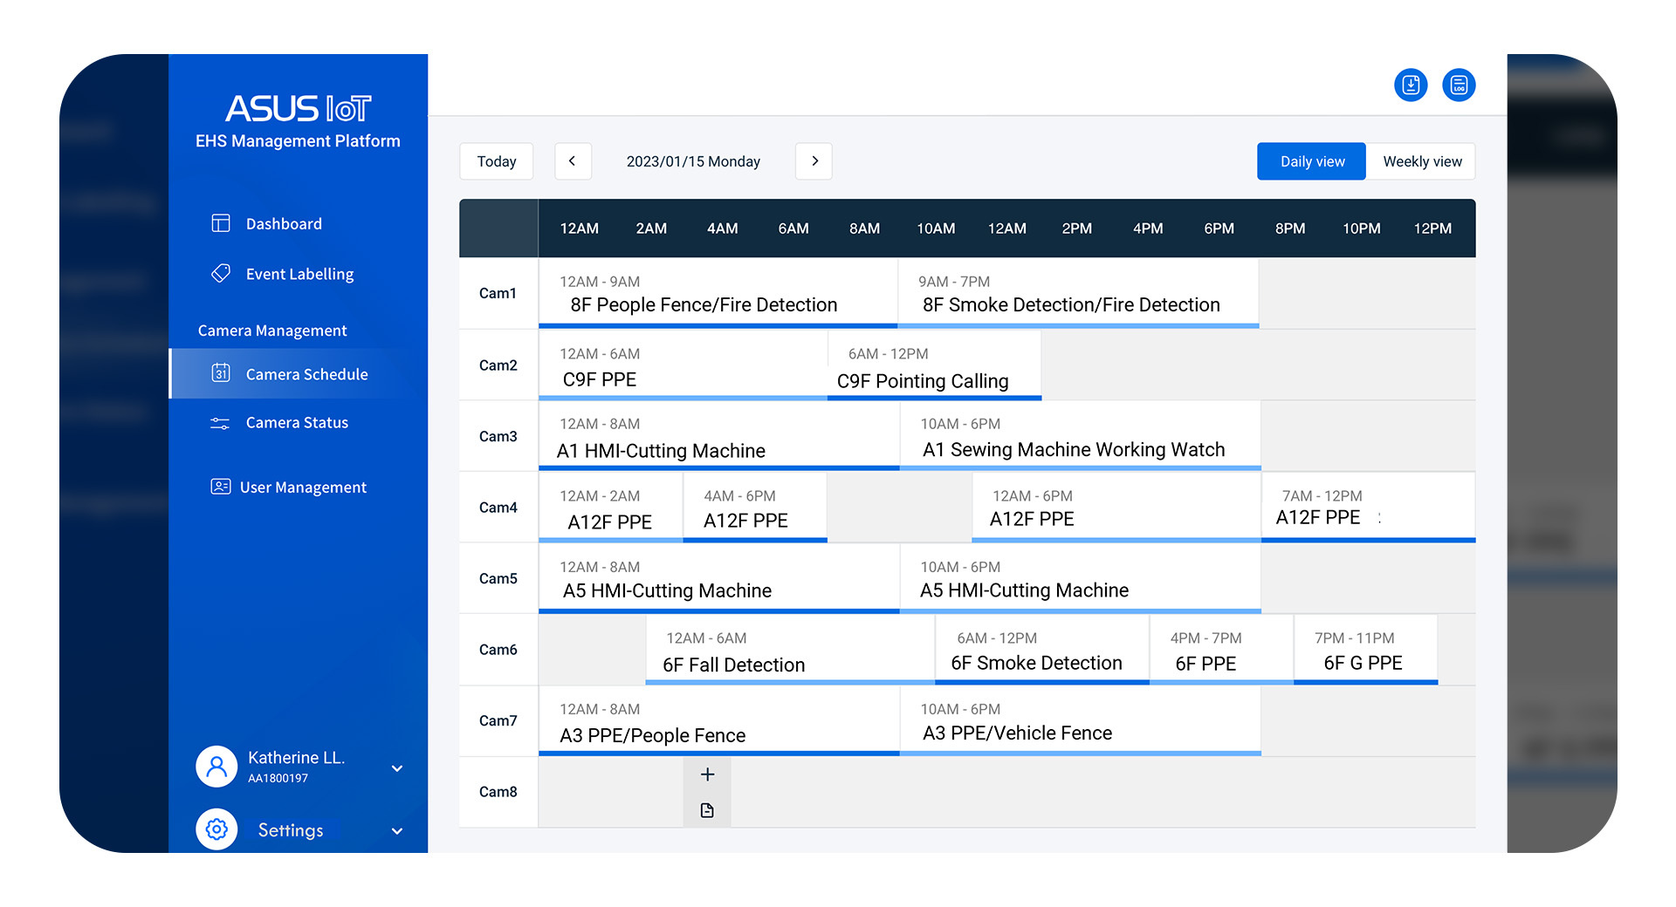Open Event Labelling in sidebar

(299, 274)
